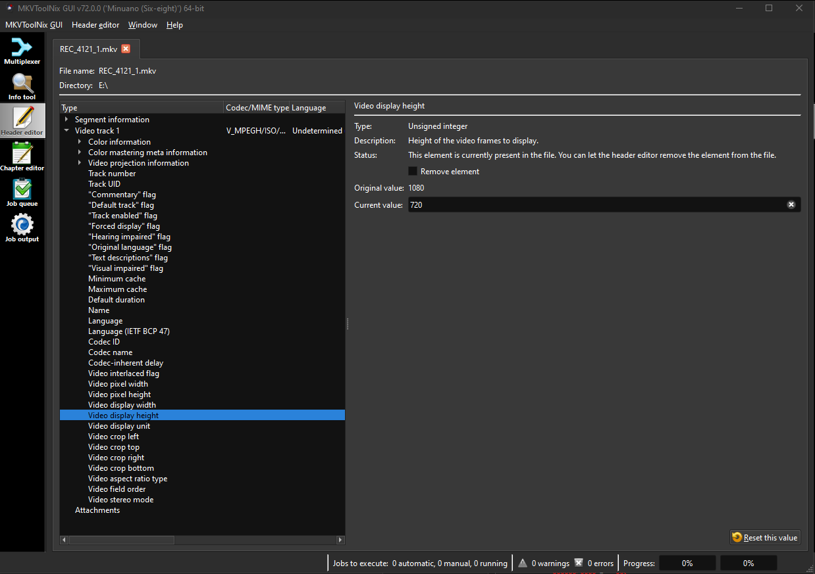This screenshot has width=815, height=574.
Task: Click the errors status icon
Action: pyautogui.click(x=579, y=563)
